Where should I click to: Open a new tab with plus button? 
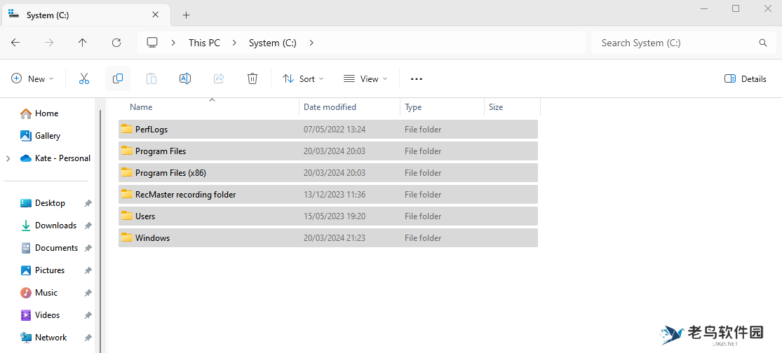point(186,15)
